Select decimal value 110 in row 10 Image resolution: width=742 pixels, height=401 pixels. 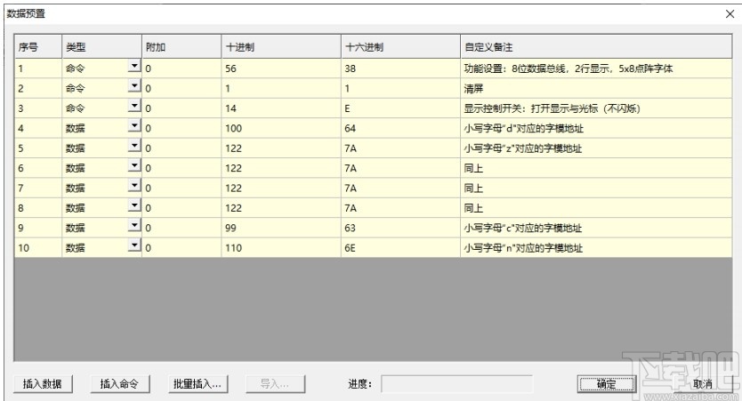281,247
